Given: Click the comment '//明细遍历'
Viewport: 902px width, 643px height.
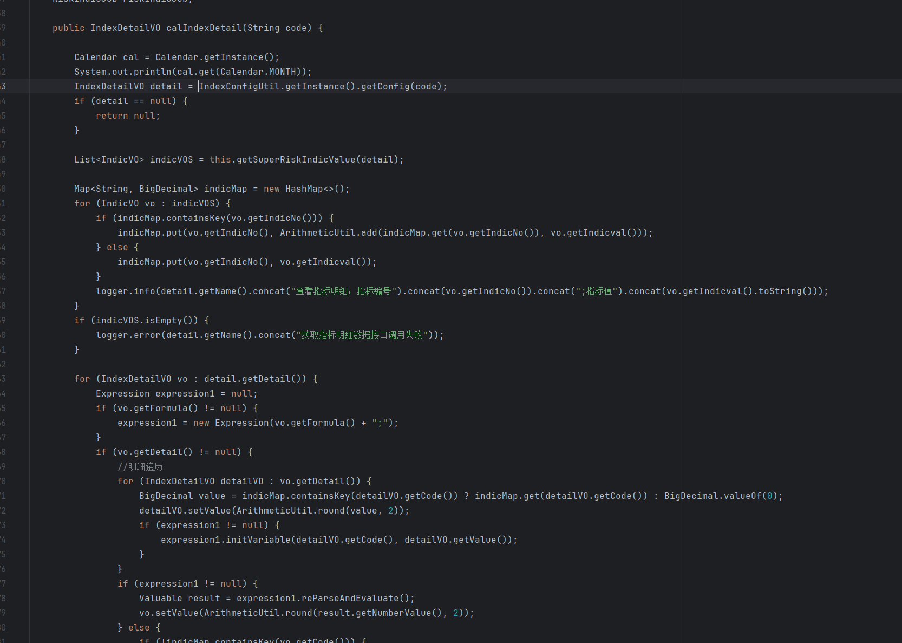Looking at the screenshot, I should 140,466.
